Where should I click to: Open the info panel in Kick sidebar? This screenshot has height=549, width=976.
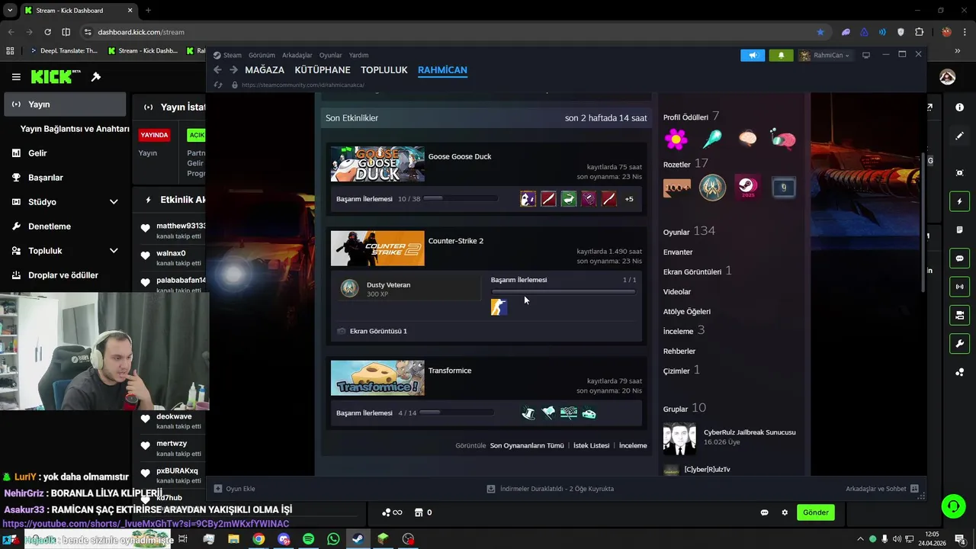tap(959, 108)
